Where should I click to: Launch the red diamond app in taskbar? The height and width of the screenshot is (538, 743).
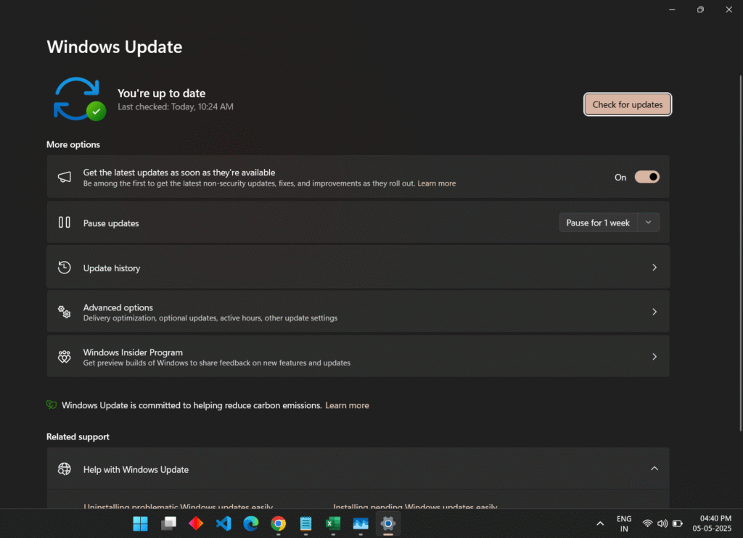[196, 523]
